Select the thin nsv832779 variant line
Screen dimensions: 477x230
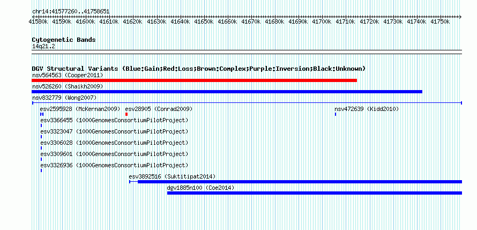[x=247, y=103]
